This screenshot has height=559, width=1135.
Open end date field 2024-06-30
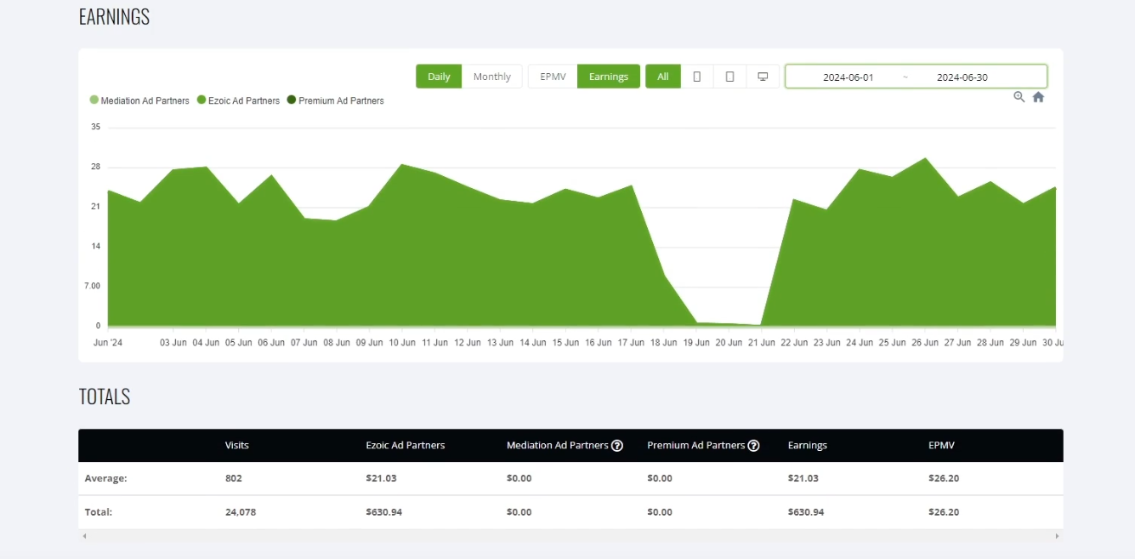point(962,77)
